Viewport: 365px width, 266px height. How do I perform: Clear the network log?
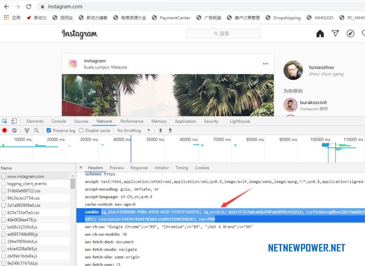click(x=15, y=130)
